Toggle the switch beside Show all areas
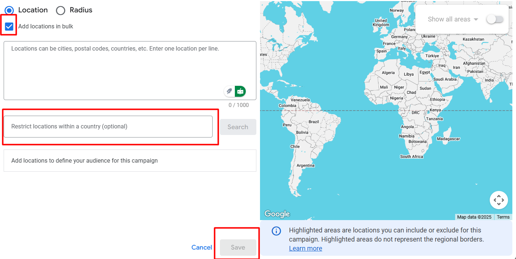This screenshot has height=259, width=516. [x=495, y=19]
